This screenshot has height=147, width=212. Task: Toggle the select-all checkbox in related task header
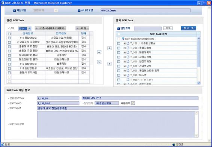9,34
